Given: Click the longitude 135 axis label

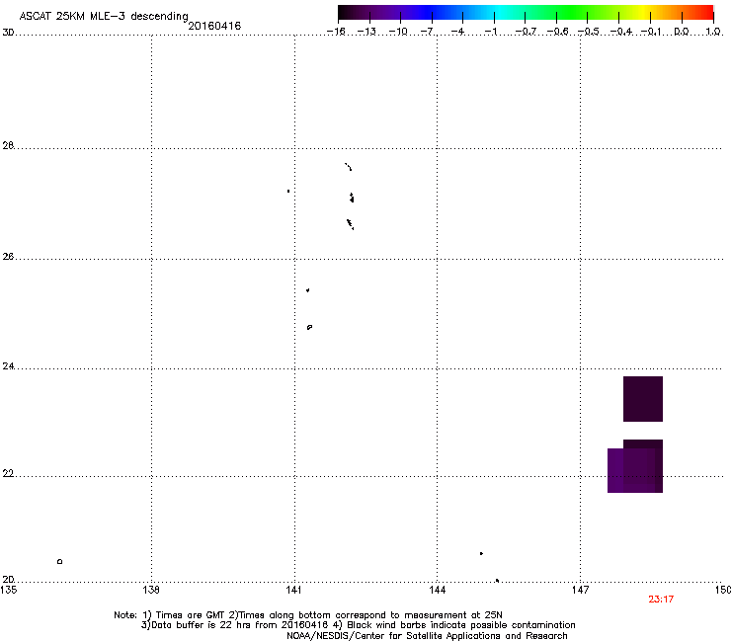Looking at the screenshot, I should click(x=9, y=591).
